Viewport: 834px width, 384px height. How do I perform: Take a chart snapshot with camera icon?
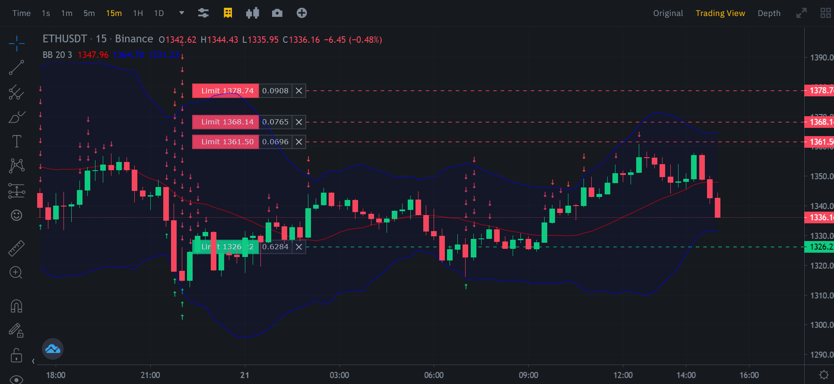tap(277, 13)
